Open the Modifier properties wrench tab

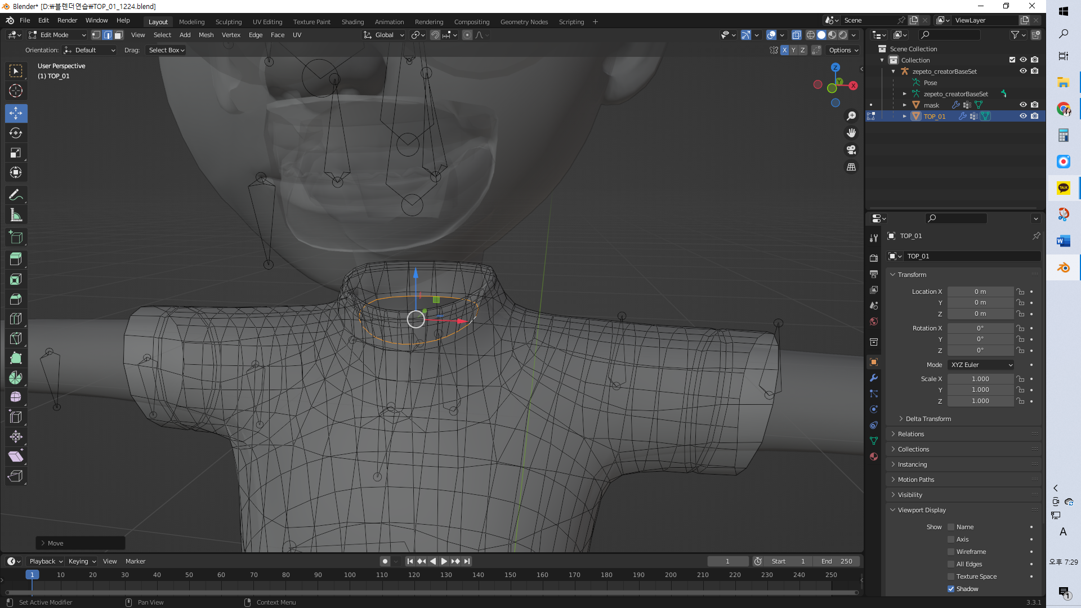click(x=874, y=378)
